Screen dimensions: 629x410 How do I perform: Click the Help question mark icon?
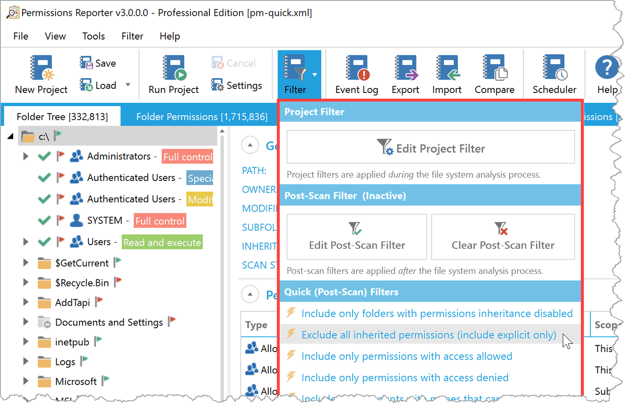click(607, 67)
